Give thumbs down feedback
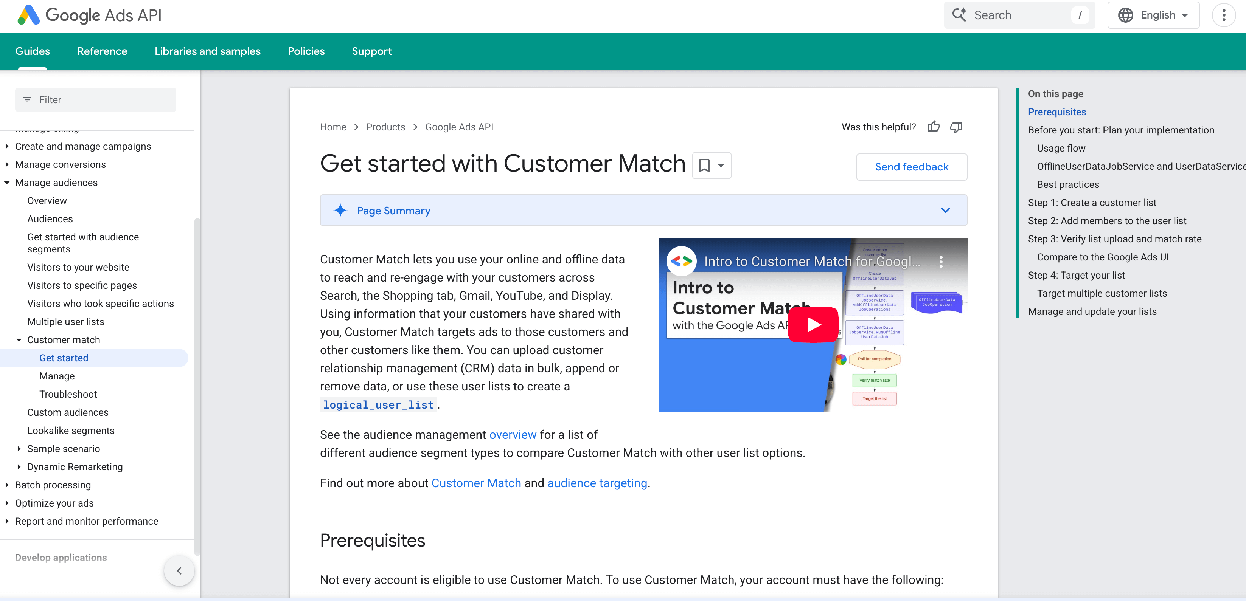 (956, 127)
